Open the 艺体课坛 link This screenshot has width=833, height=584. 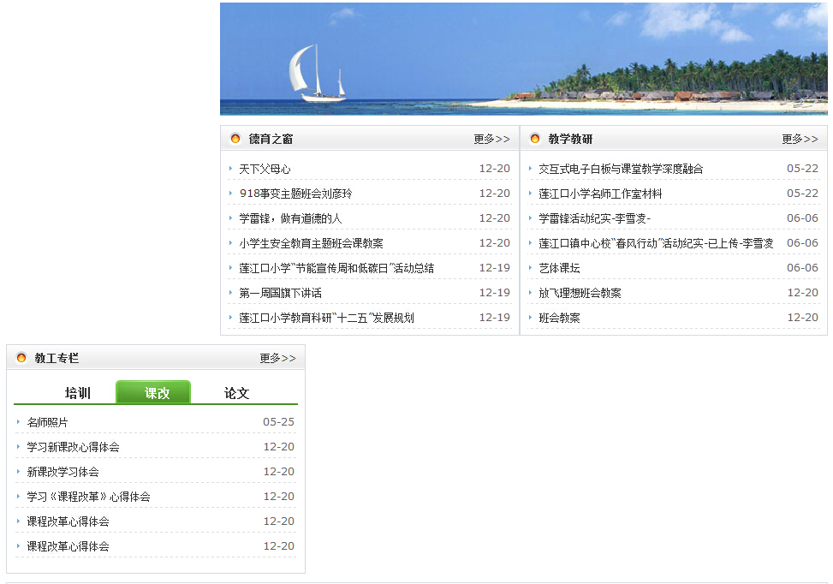pyautogui.click(x=559, y=268)
